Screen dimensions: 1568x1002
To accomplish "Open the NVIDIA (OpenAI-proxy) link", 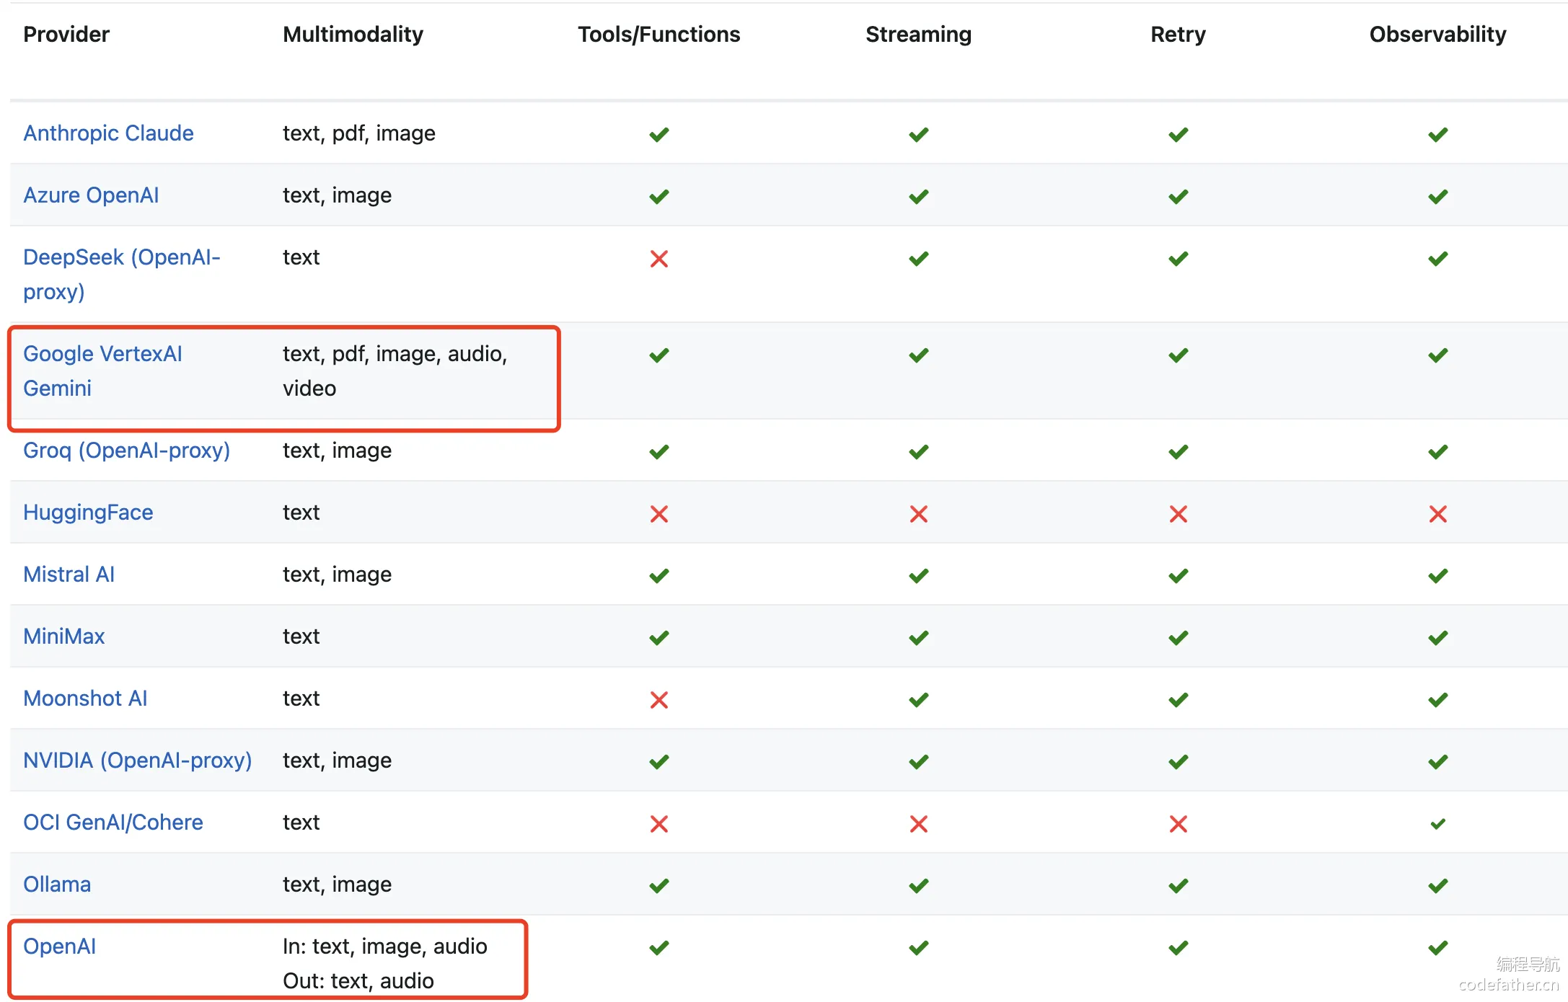I will coord(137,761).
